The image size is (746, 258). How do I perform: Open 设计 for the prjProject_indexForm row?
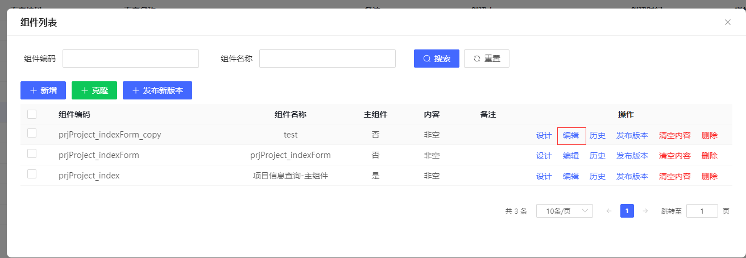(x=544, y=156)
